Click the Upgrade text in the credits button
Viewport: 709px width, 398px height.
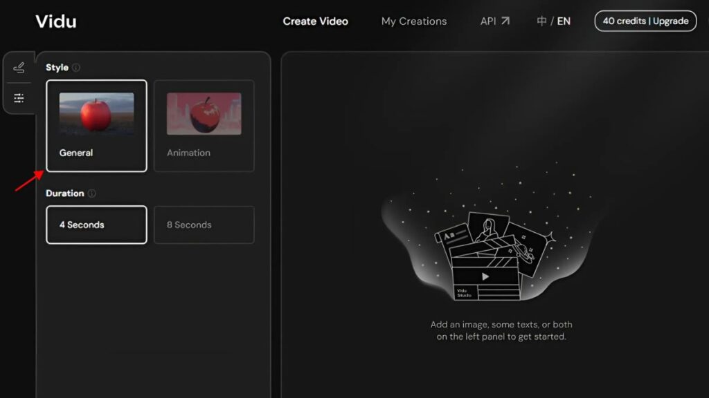(670, 21)
